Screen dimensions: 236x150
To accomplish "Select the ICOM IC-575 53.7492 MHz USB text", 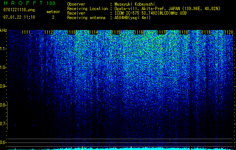I will click(x=150, y=13).
